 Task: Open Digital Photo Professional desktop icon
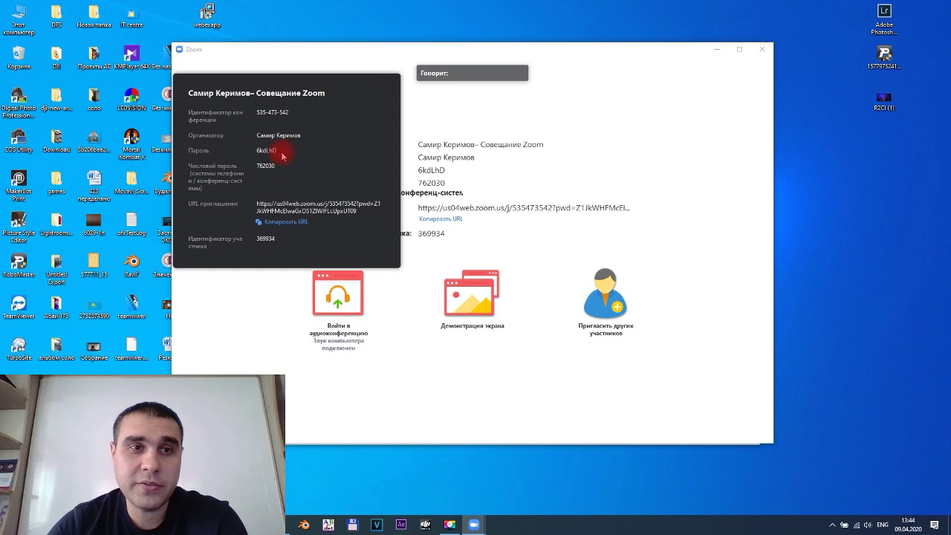point(19,103)
